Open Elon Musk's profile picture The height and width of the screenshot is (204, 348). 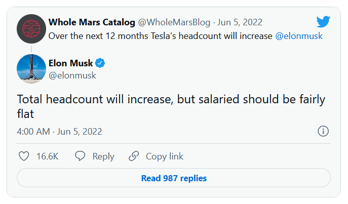click(x=31, y=69)
